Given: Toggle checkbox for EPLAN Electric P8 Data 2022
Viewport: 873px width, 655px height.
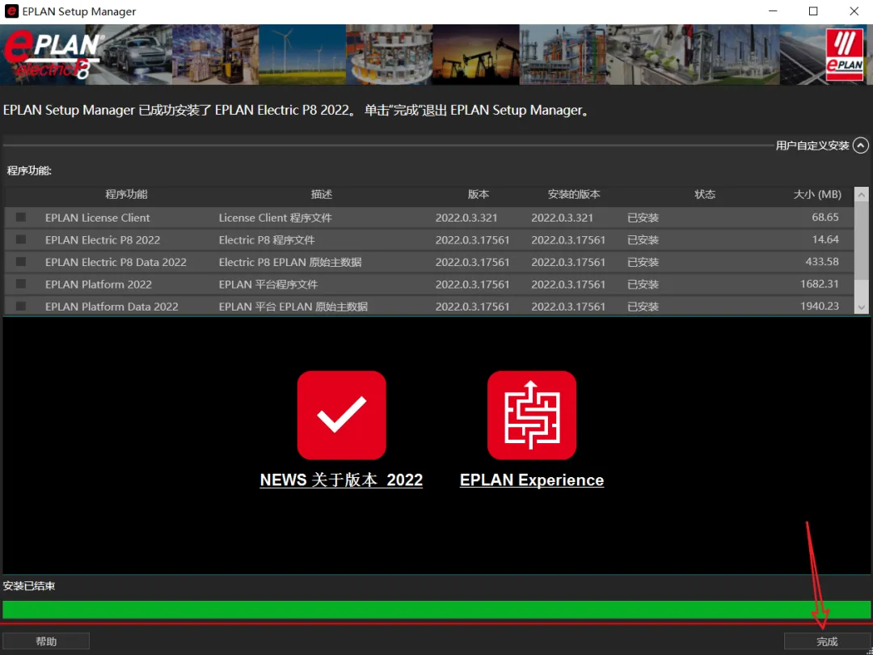Looking at the screenshot, I should point(20,262).
